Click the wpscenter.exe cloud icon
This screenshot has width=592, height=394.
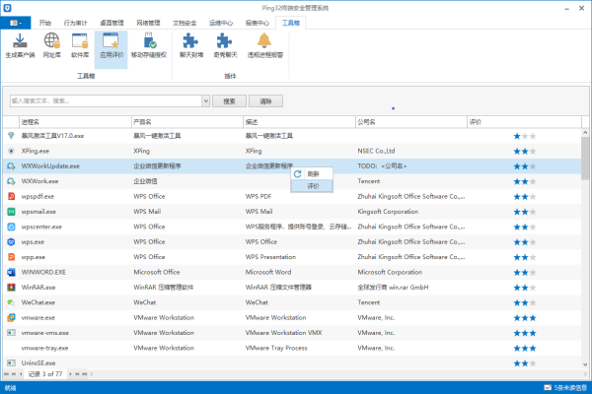pyautogui.click(x=11, y=227)
